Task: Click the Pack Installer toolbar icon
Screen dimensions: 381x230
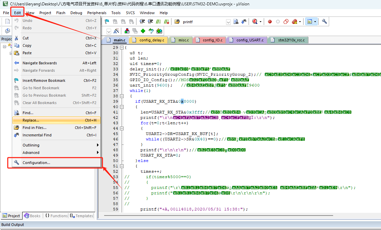Action: [159, 31]
